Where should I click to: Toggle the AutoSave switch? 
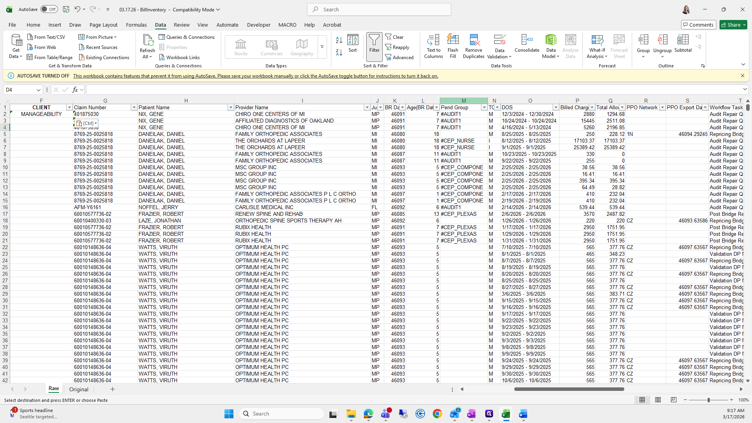pyautogui.click(x=49, y=9)
